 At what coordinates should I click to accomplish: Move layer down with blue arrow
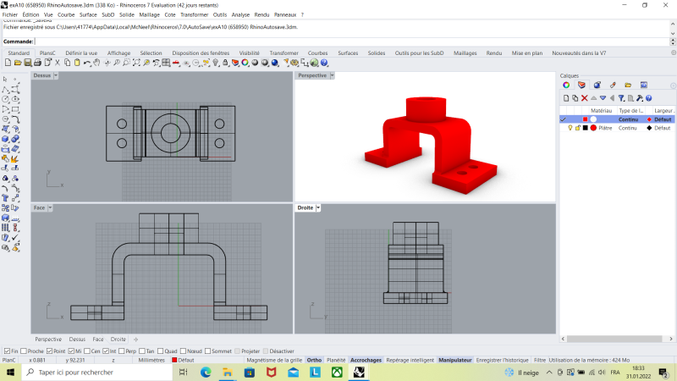click(603, 98)
